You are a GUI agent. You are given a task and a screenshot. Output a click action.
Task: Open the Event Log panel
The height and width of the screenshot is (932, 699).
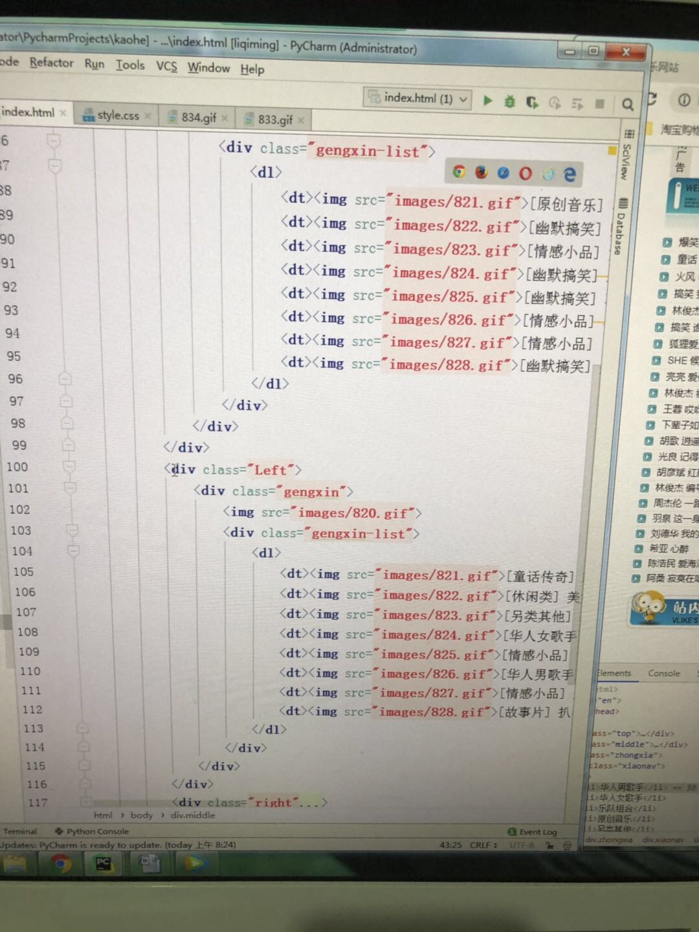tap(532, 832)
